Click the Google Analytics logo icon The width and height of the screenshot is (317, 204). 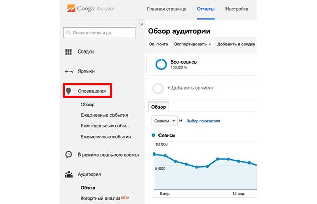pyautogui.click(x=72, y=9)
